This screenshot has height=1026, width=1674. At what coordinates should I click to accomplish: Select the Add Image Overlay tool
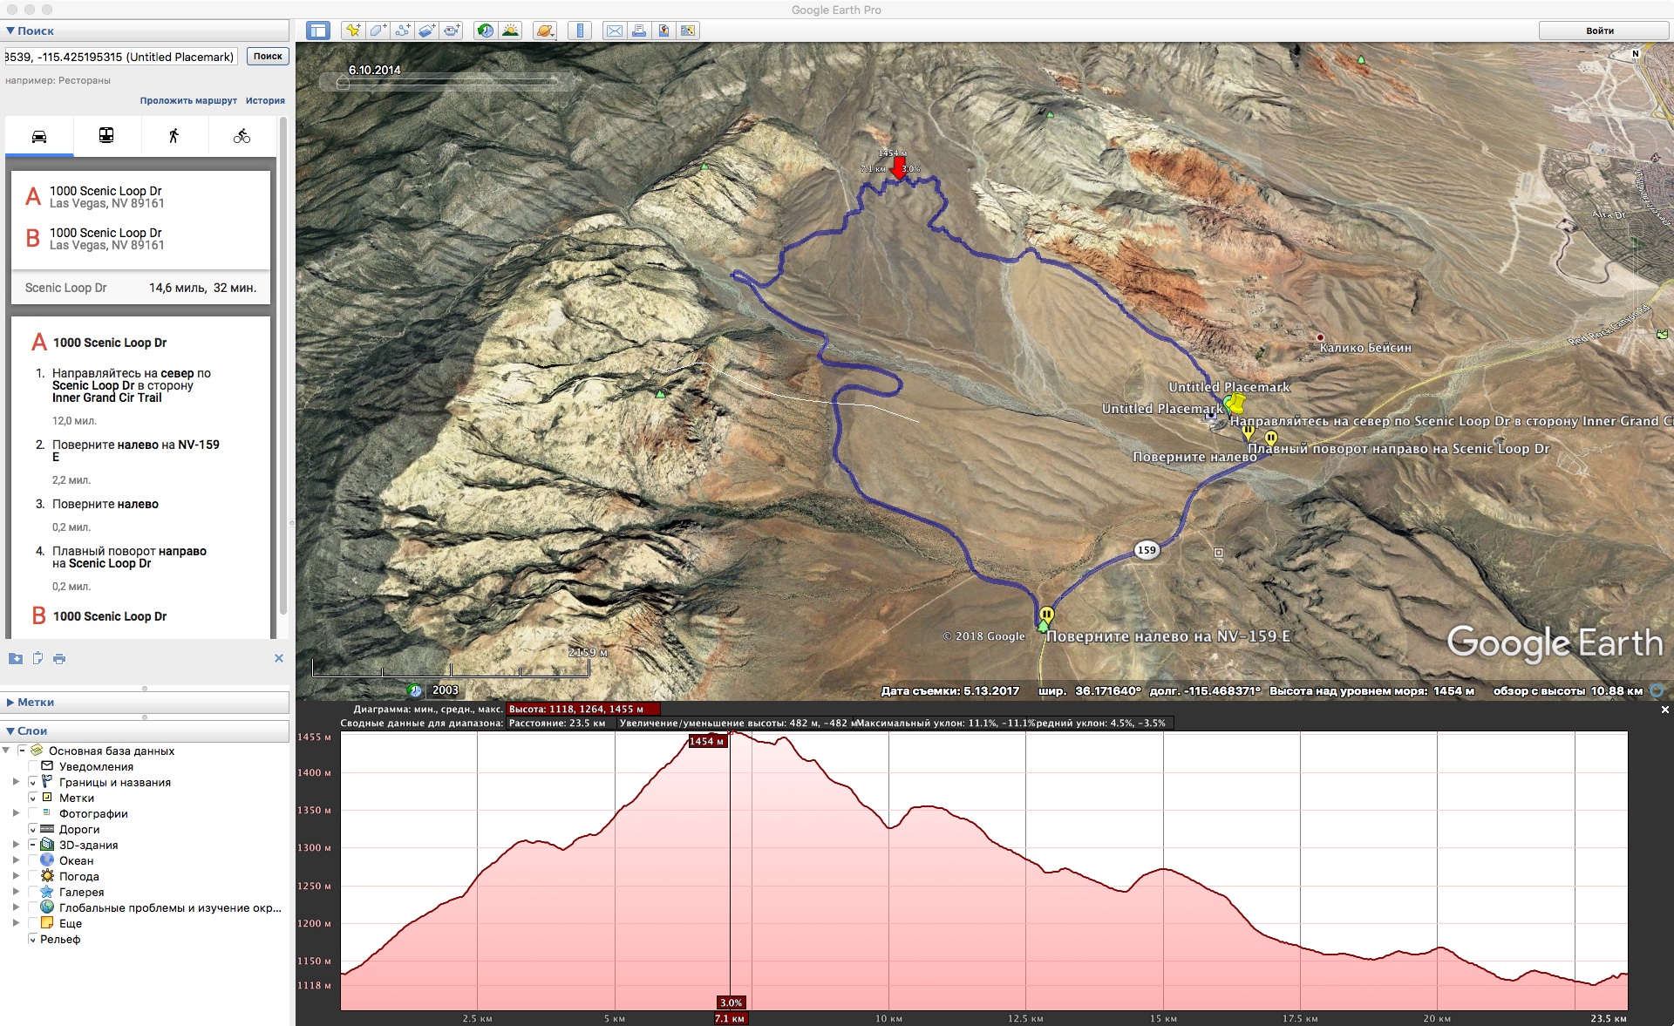click(x=426, y=31)
